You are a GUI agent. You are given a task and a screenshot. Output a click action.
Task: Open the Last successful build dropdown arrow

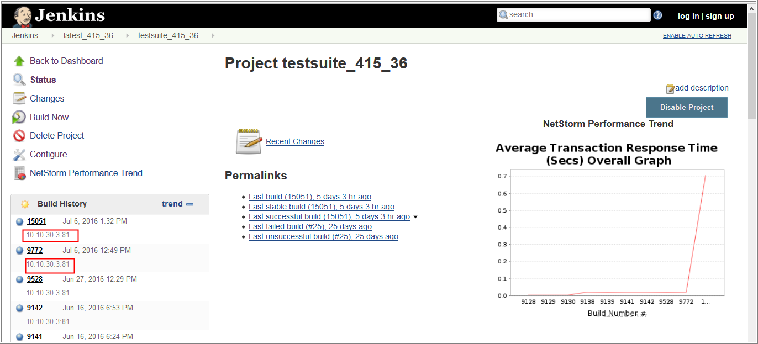(x=415, y=217)
